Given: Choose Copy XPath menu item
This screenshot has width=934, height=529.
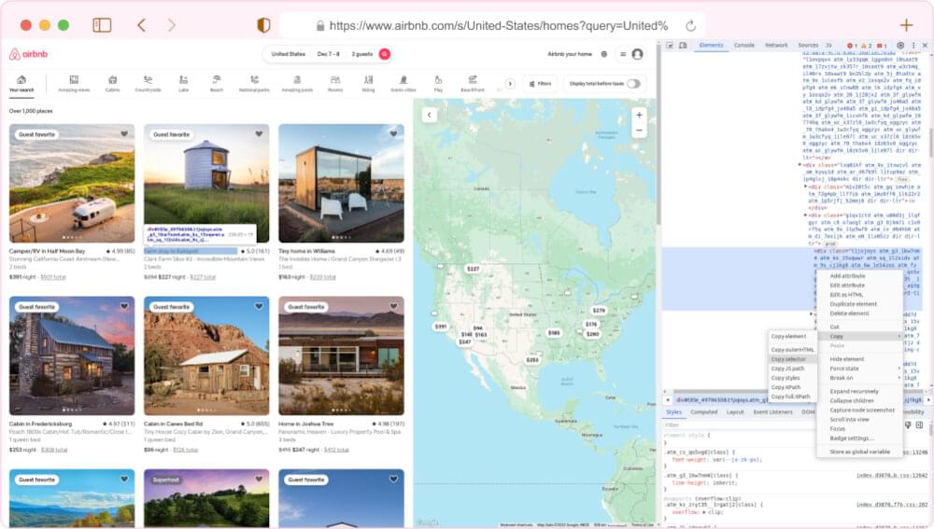Looking at the screenshot, I should (792, 387).
